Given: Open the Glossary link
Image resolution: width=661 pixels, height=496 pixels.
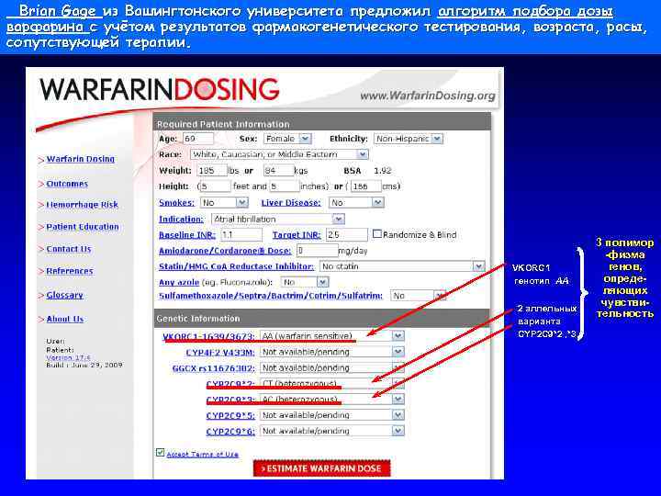Looking at the screenshot, I should click(x=64, y=295).
